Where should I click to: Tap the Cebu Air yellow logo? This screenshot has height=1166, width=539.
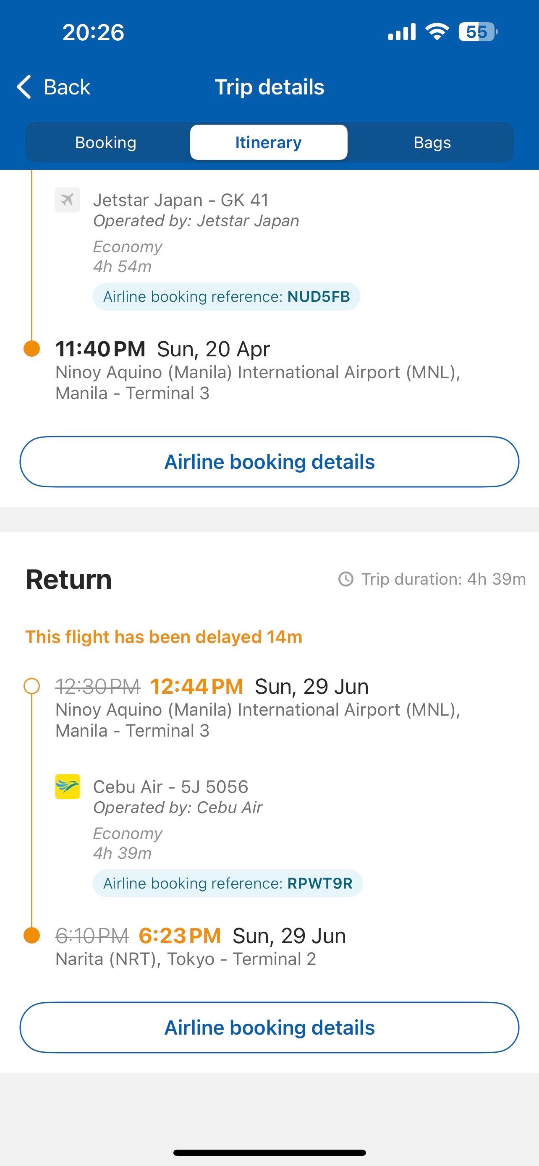[68, 786]
